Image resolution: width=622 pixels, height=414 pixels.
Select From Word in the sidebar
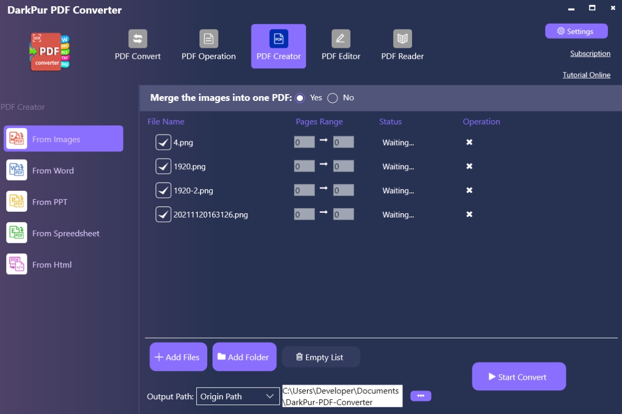[x=52, y=171]
